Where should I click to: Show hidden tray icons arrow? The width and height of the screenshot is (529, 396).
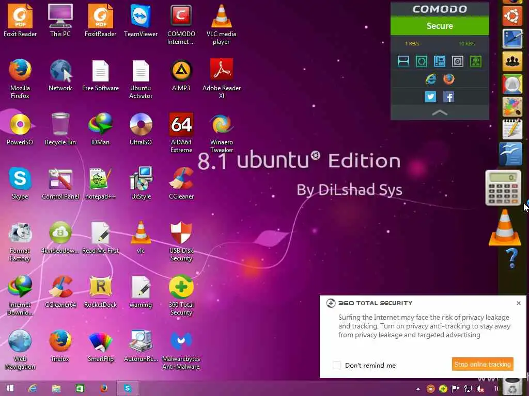418,389
